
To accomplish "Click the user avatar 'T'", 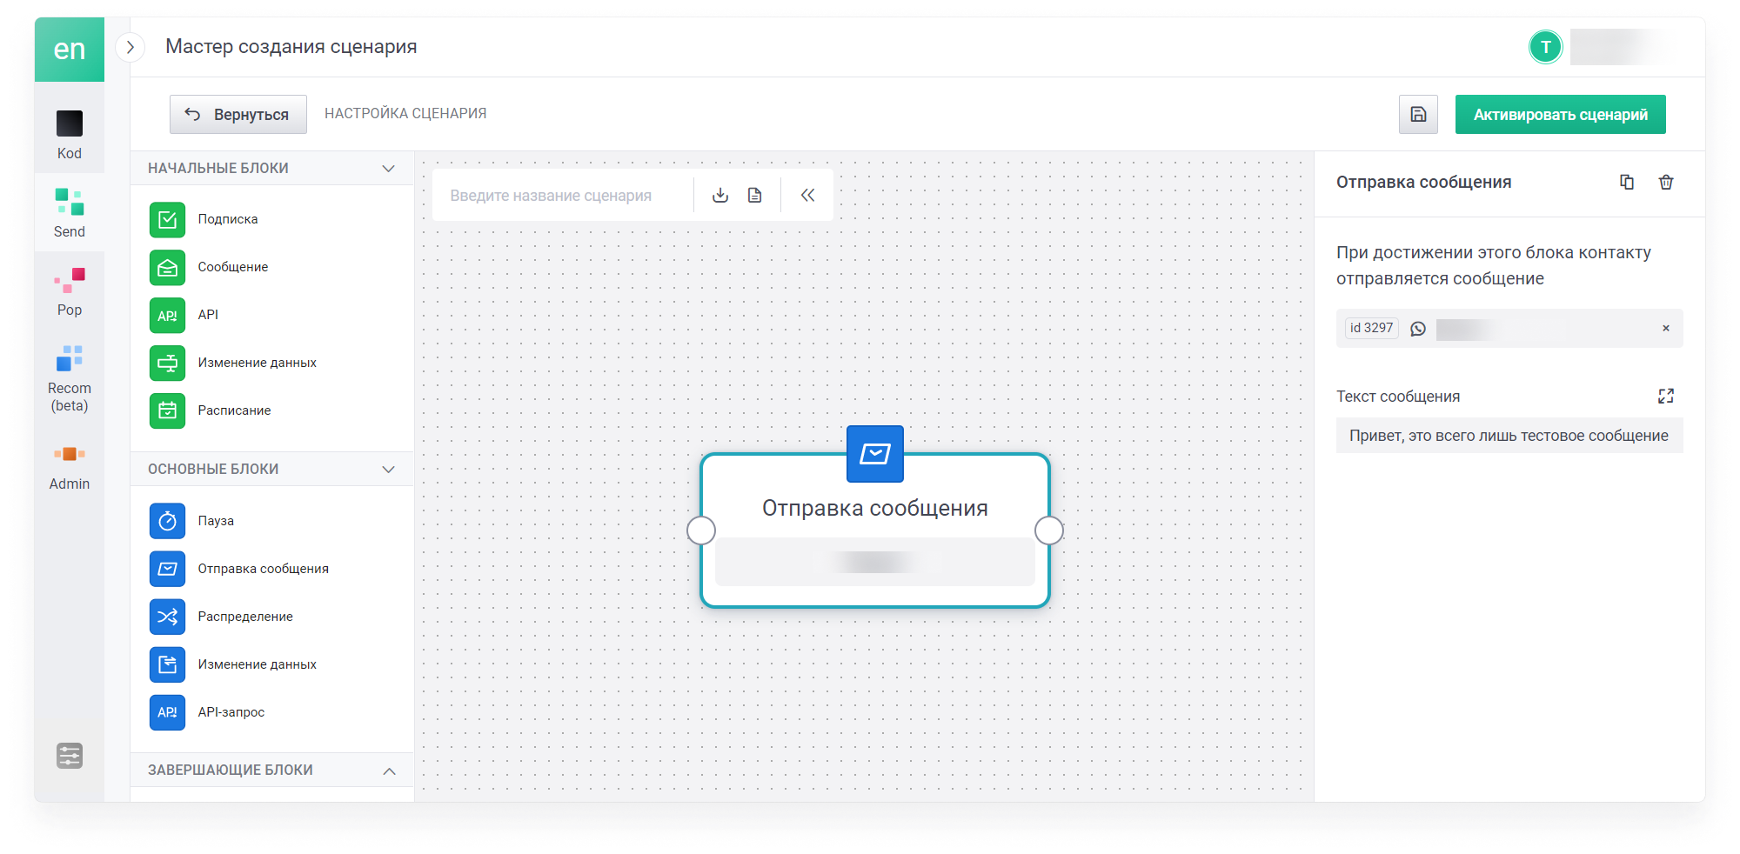I will coord(1546,47).
